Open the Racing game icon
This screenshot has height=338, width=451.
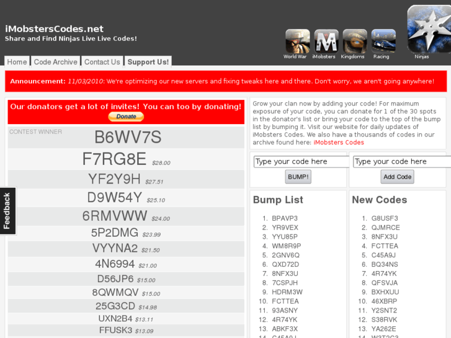(x=383, y=42)
